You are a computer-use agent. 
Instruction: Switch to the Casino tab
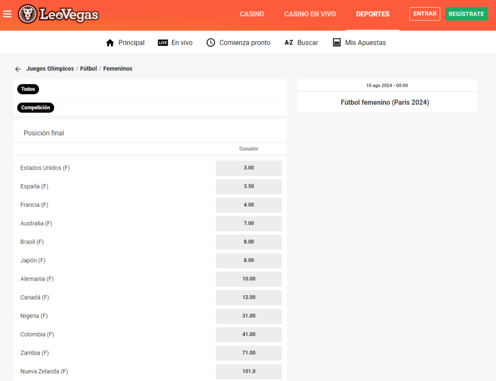point(252,14)
